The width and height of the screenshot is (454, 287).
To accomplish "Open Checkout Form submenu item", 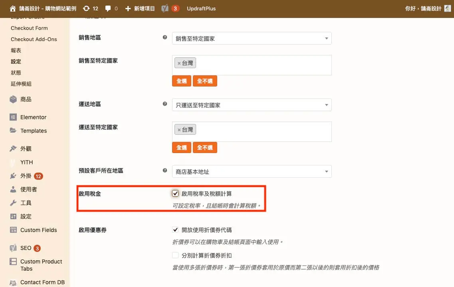I will pyautogui.click(x=29, y=28).
